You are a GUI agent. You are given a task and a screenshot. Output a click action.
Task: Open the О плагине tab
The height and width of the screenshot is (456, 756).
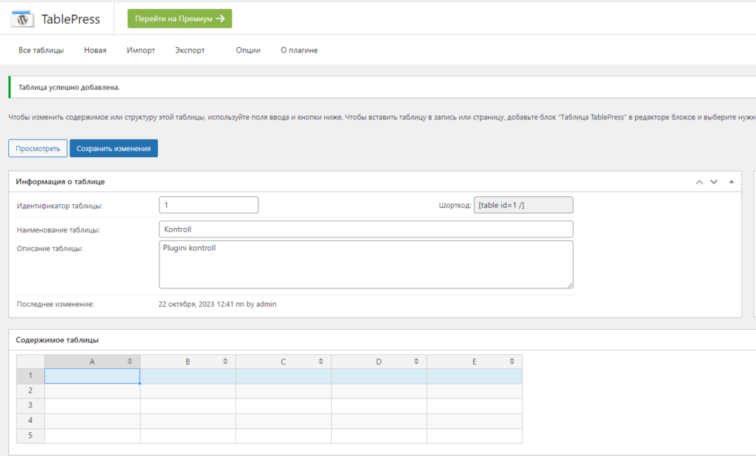(x=299, y=50)
